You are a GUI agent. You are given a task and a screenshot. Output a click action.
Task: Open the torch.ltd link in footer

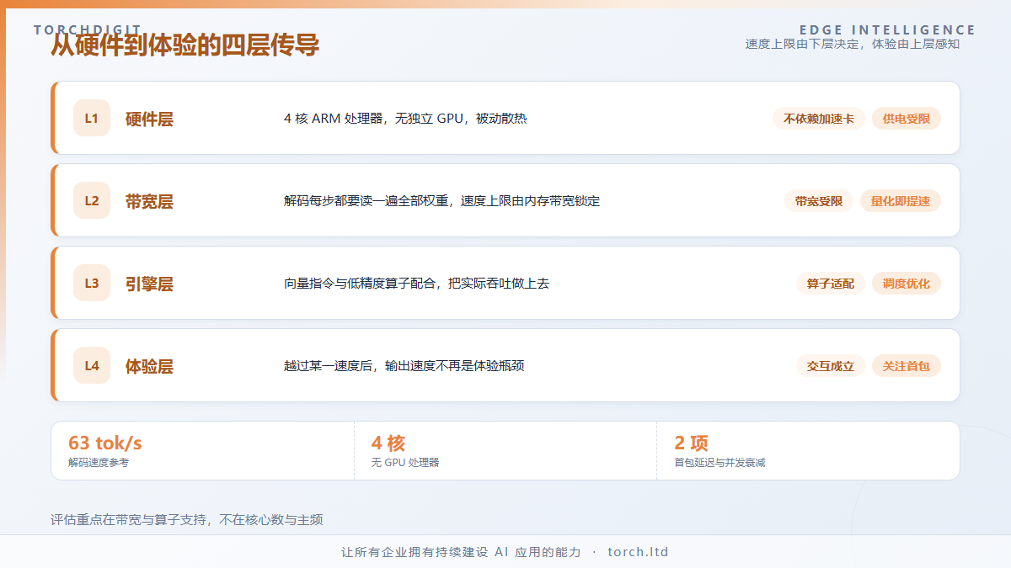pos(638,552)
